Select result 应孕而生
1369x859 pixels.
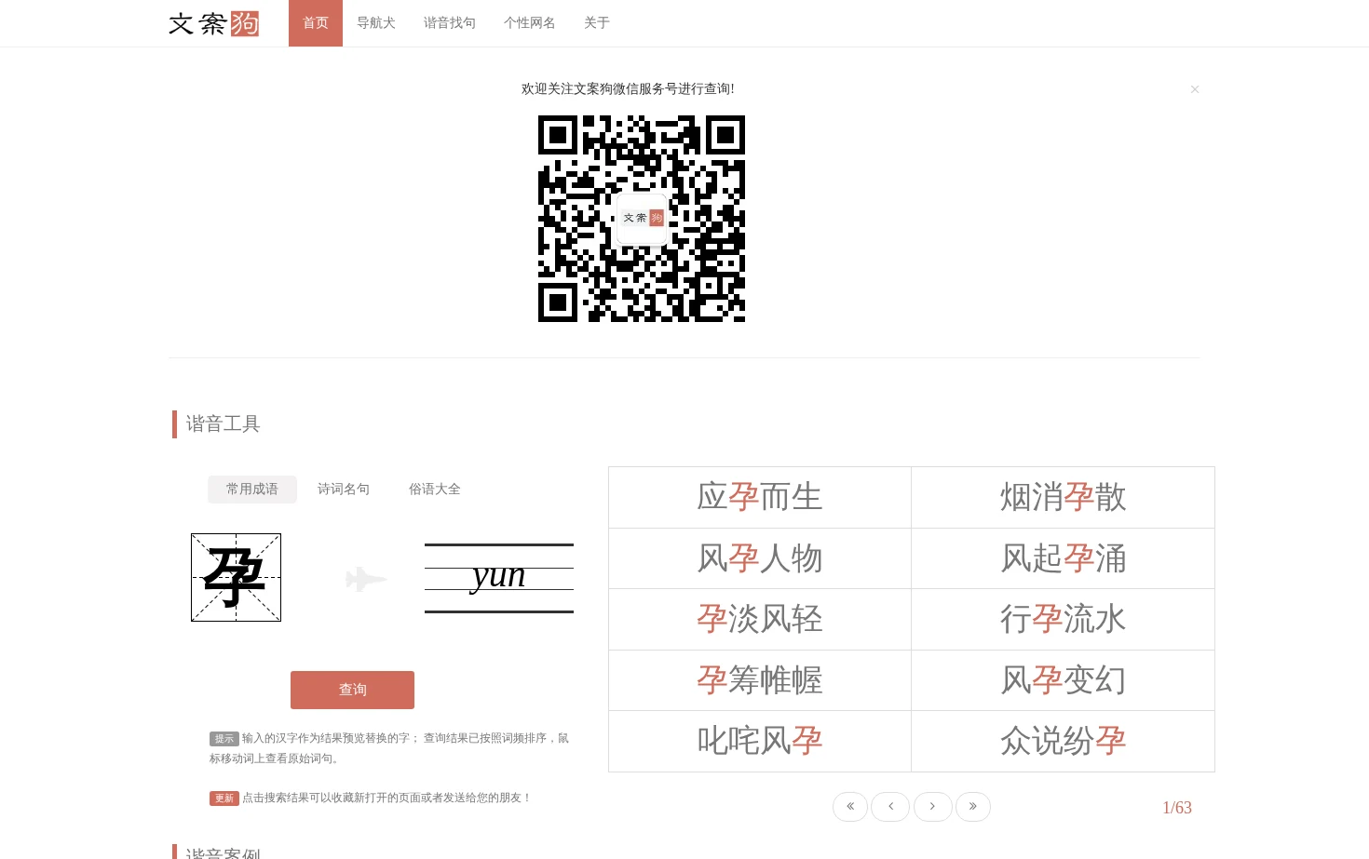click(x=760, y=497)
